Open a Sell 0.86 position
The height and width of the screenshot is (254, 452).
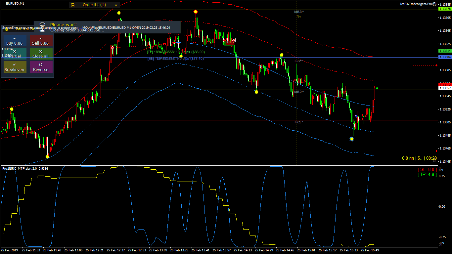click(40, 41)
